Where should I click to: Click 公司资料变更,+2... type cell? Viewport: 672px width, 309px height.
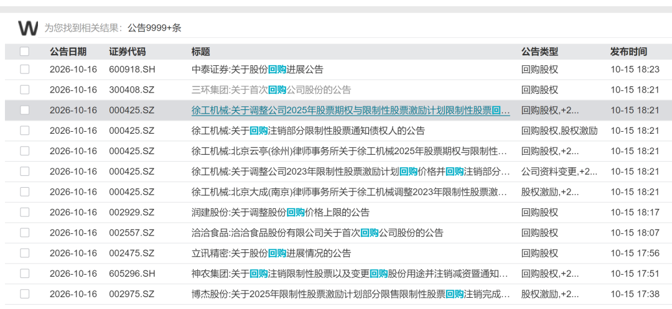click(x=559, y=172)
